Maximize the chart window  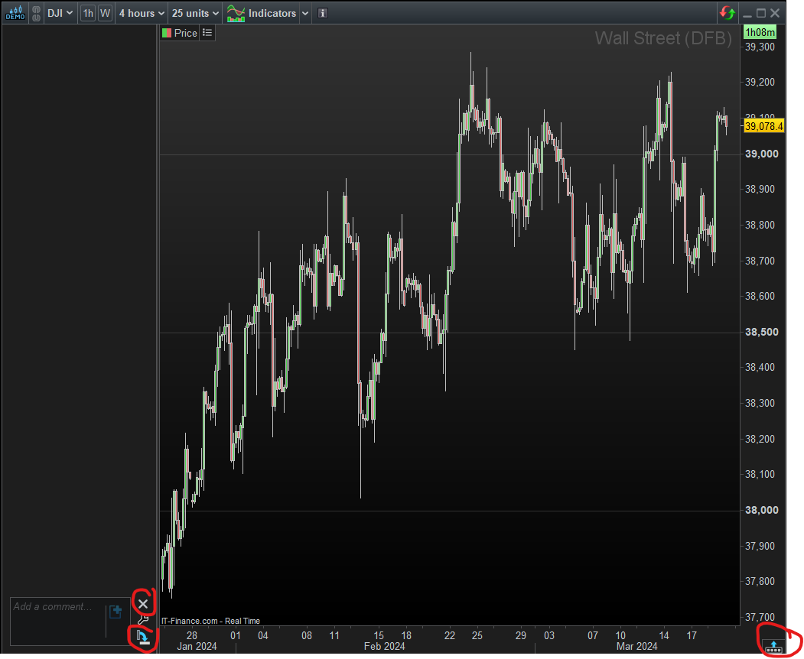pos(761,13)
